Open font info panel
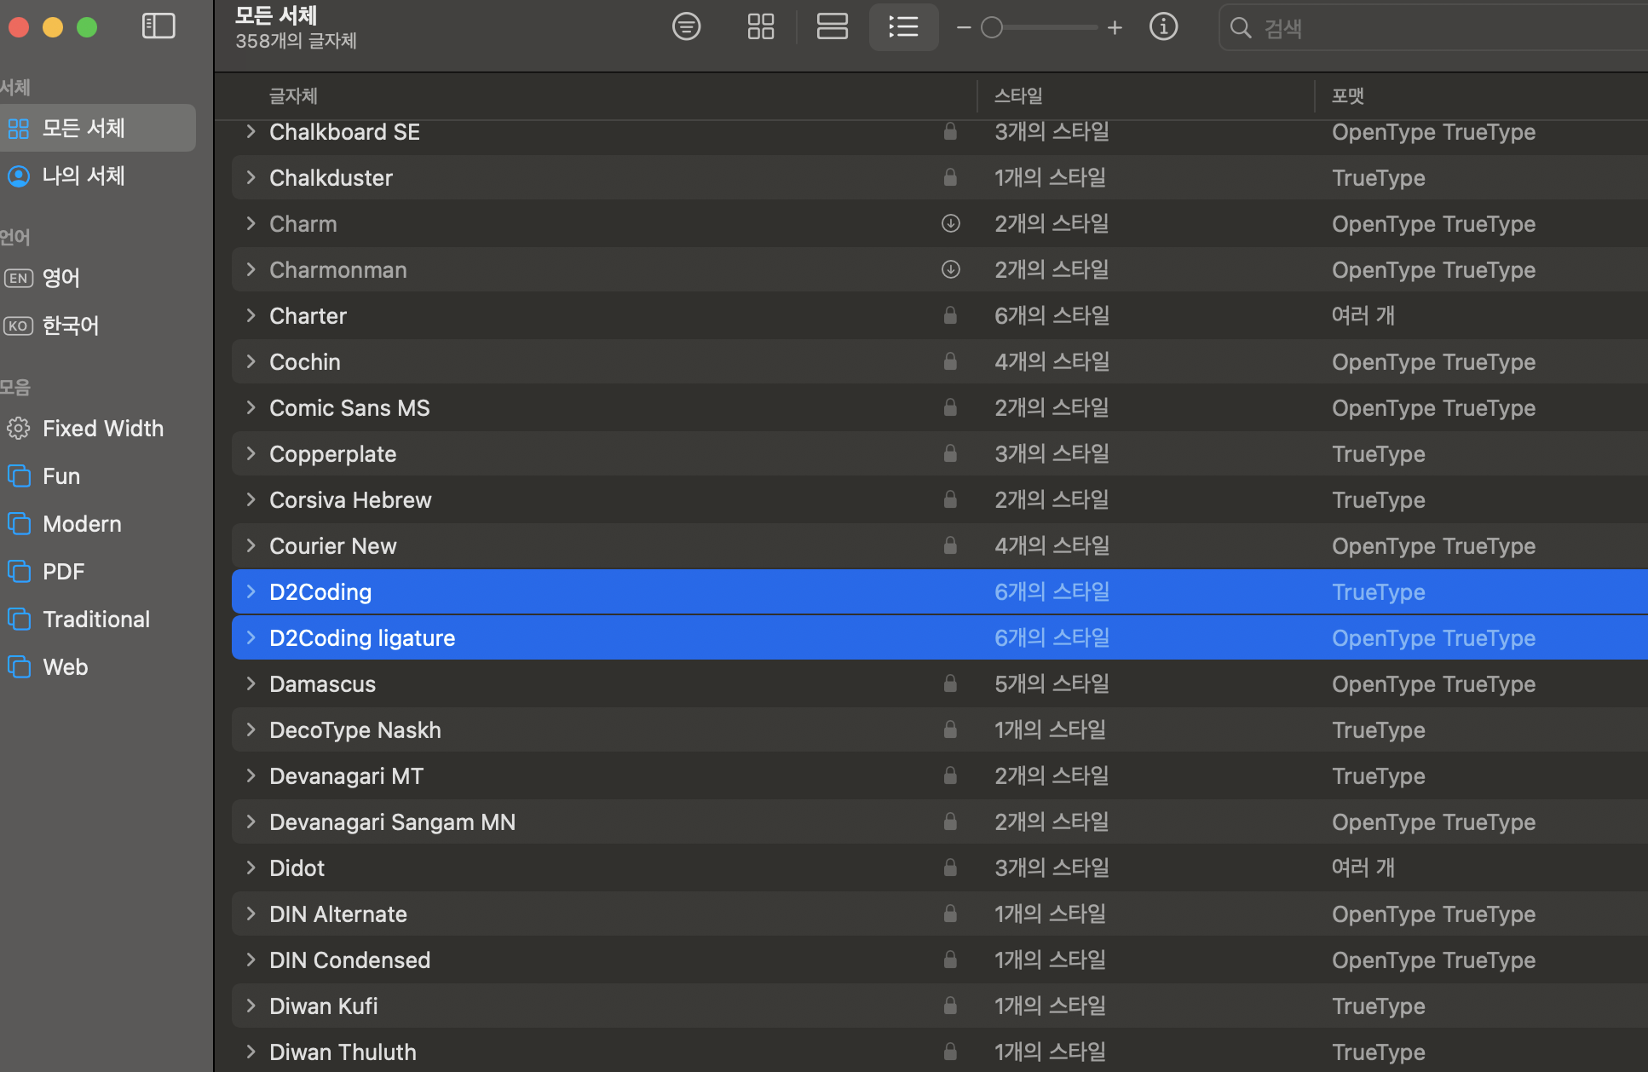The width and height of the screenshot is (1648, 1072). 1163,26
